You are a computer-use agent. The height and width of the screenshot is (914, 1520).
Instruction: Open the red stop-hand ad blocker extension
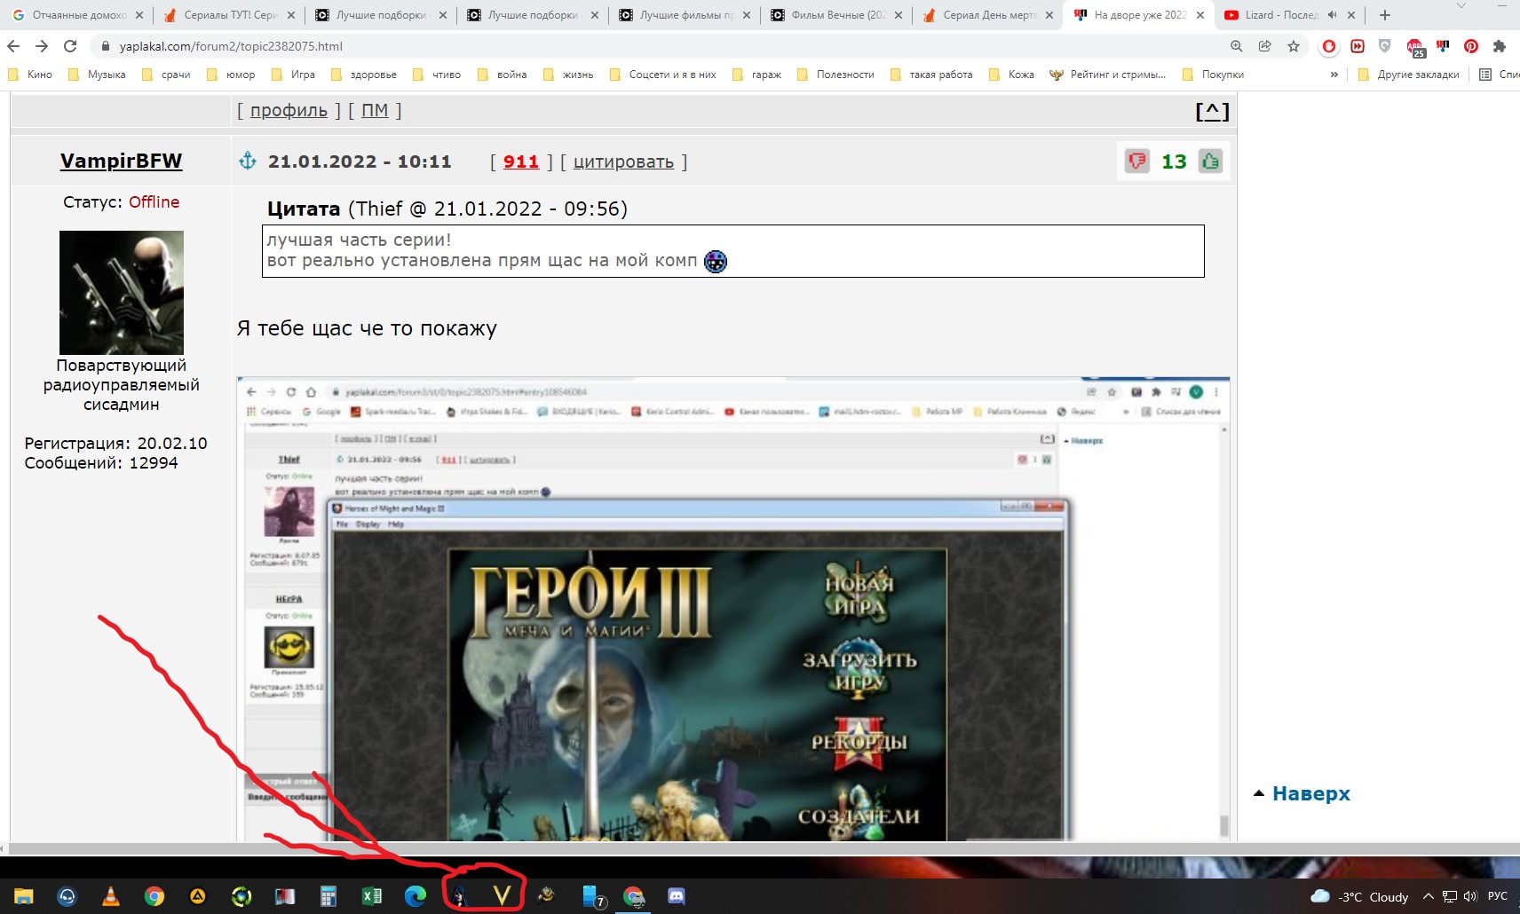1329,46
